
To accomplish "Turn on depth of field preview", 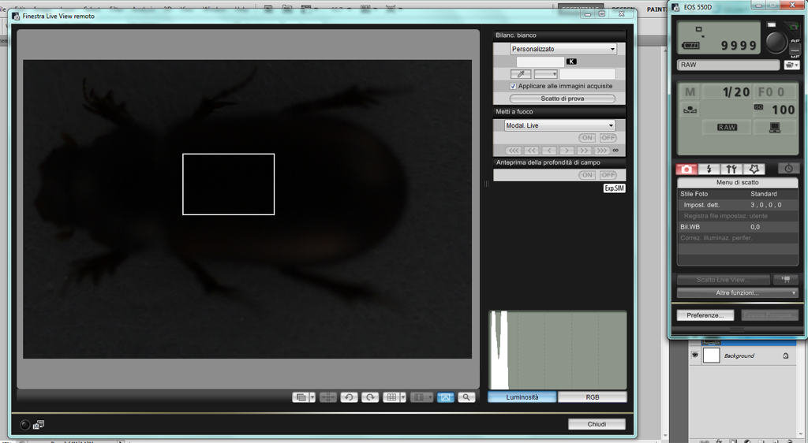I will coord(586,175).
